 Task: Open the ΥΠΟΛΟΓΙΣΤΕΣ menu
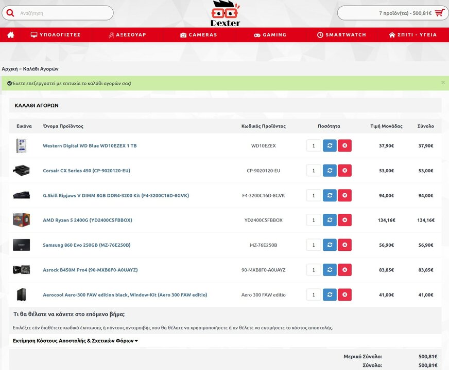[x=56, y=35]
